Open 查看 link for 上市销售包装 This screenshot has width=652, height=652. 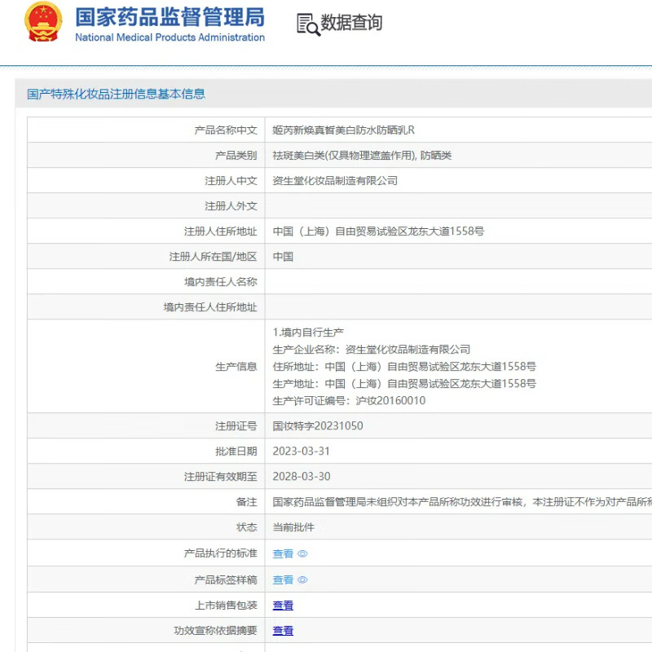click(x=282, y=605)
